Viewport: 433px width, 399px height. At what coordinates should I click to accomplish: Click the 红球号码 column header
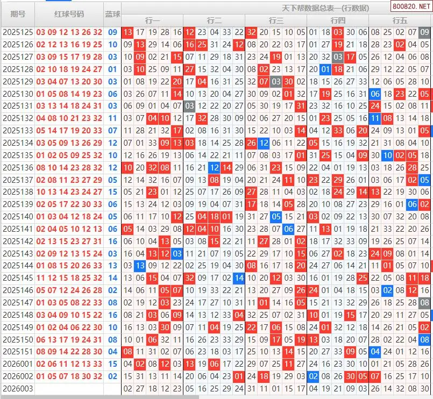[69, 14]
